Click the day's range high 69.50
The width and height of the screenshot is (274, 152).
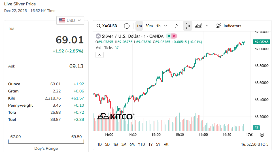pos(77,137)
